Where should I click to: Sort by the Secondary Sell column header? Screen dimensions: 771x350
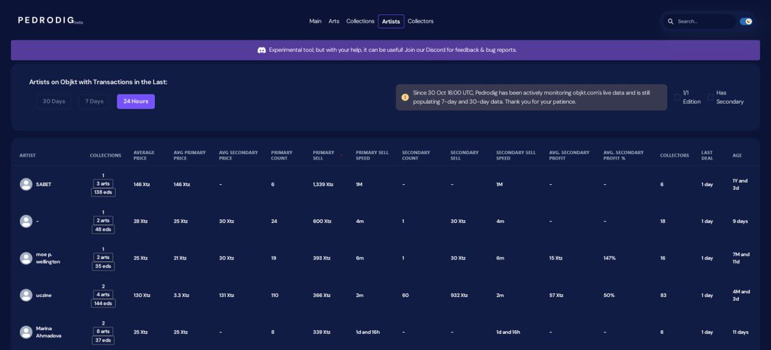pyautogui.click(x=465, y=155)
